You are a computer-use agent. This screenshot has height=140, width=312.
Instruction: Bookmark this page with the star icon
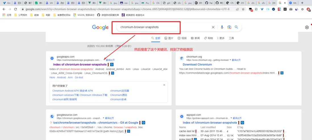coord(243,9)
